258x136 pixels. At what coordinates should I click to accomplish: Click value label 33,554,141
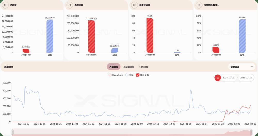[115, 46]
